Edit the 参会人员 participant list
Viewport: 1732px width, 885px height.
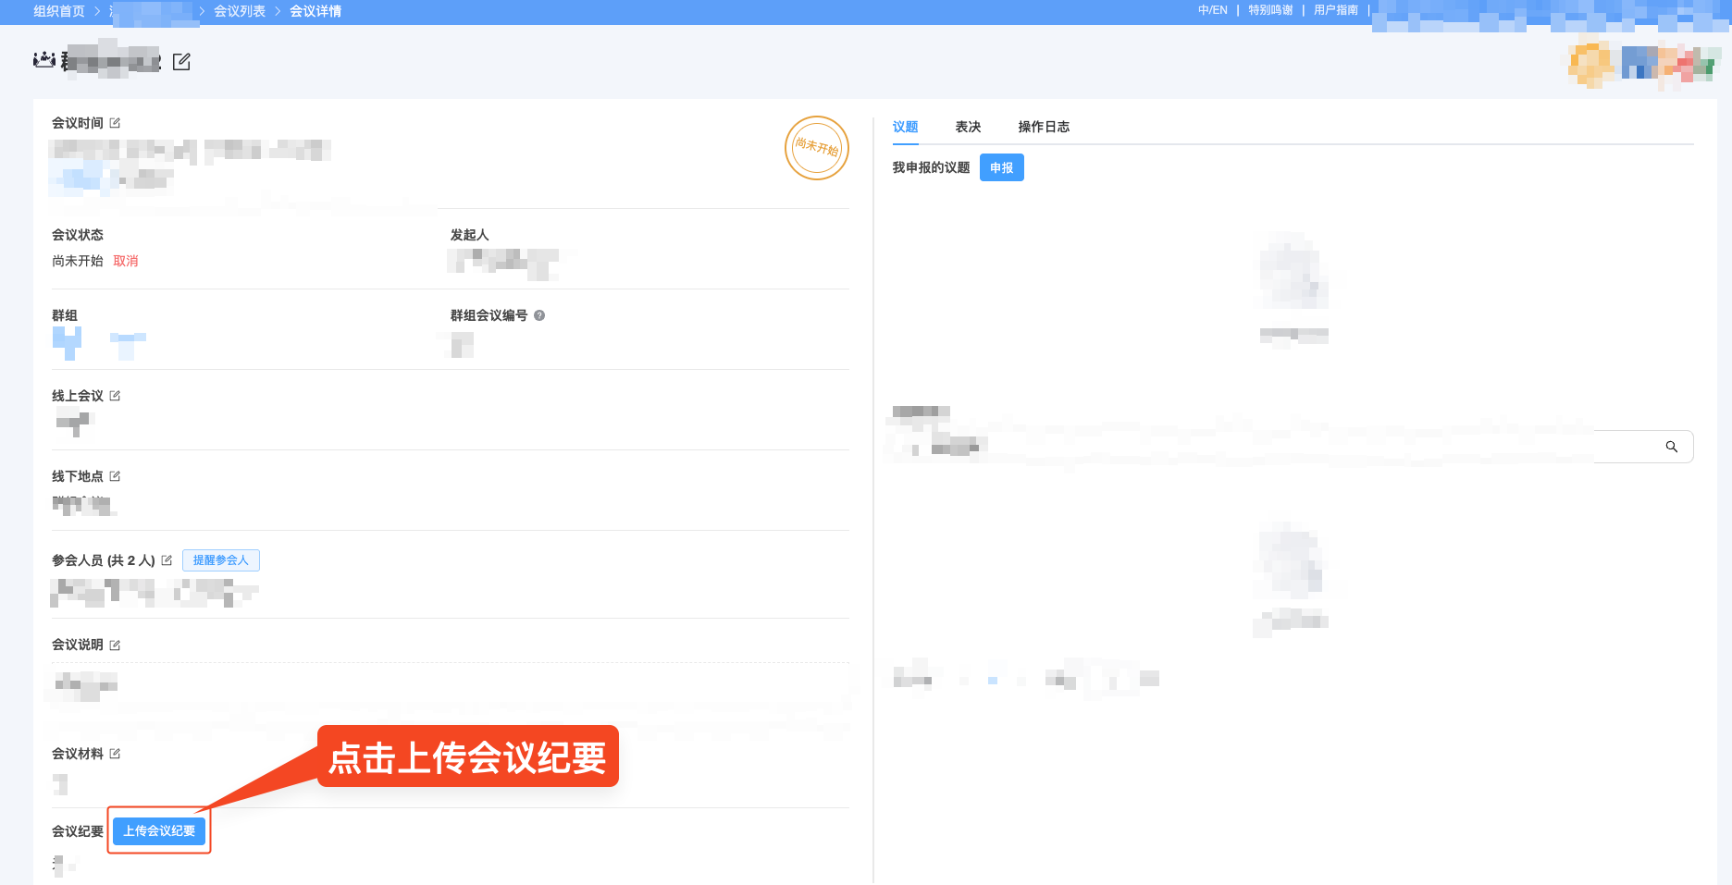tap(167, 559)
